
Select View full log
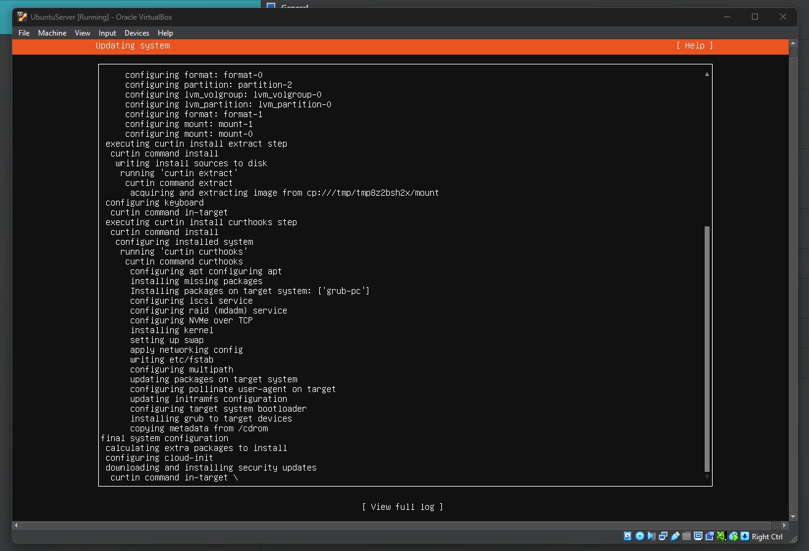(403, 506)
